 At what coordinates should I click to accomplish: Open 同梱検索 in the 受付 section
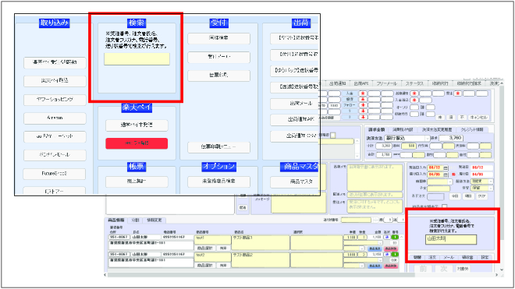click(x=218, y=38)
